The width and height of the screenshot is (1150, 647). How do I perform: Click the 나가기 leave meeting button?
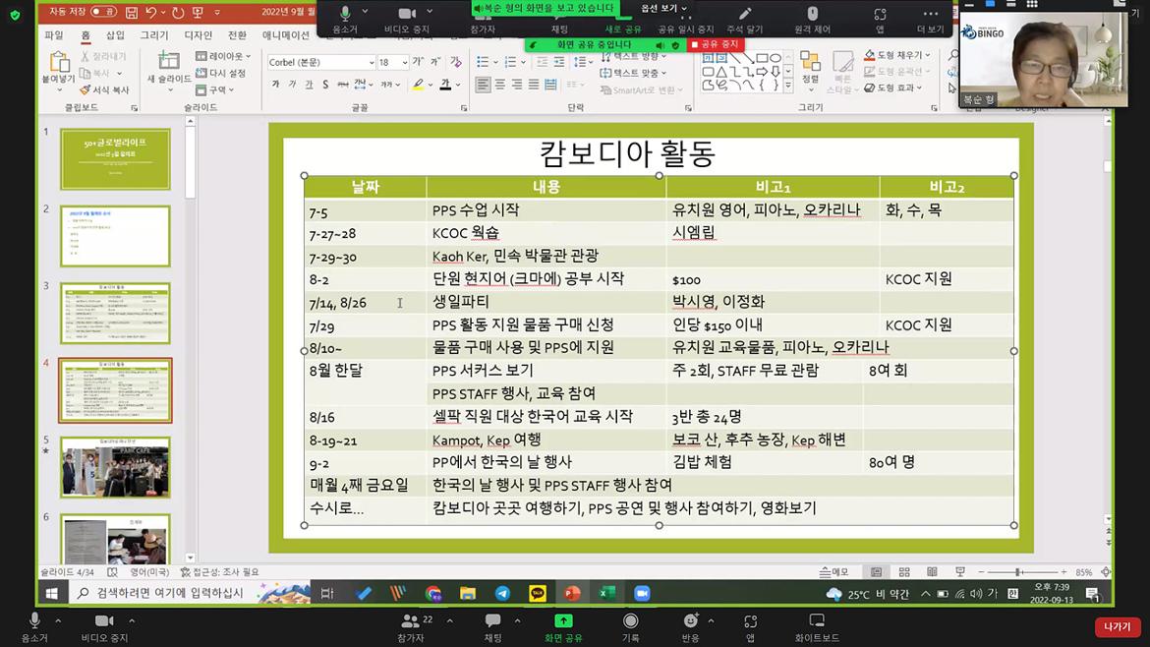point(1117,625)
